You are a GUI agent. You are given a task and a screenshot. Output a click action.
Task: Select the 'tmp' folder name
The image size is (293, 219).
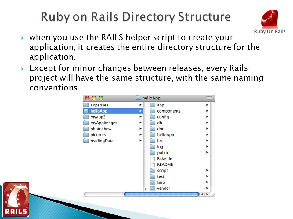pos(161,182)
